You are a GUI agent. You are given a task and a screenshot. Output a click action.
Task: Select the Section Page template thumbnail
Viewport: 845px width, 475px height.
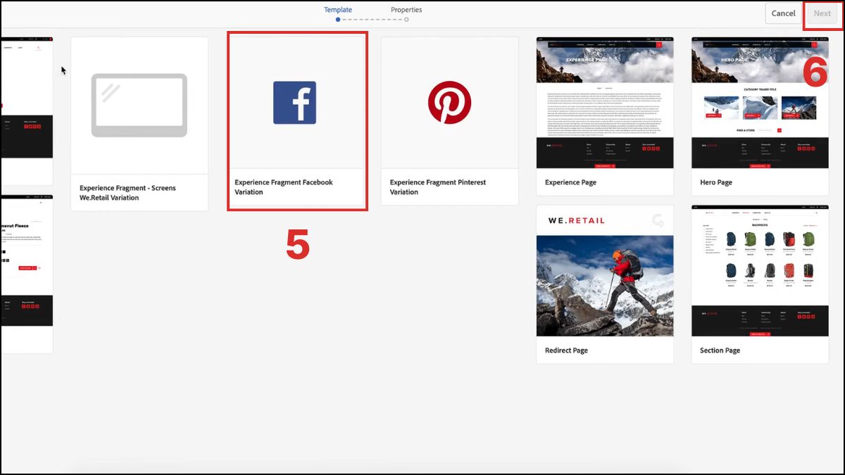(760, 271)
